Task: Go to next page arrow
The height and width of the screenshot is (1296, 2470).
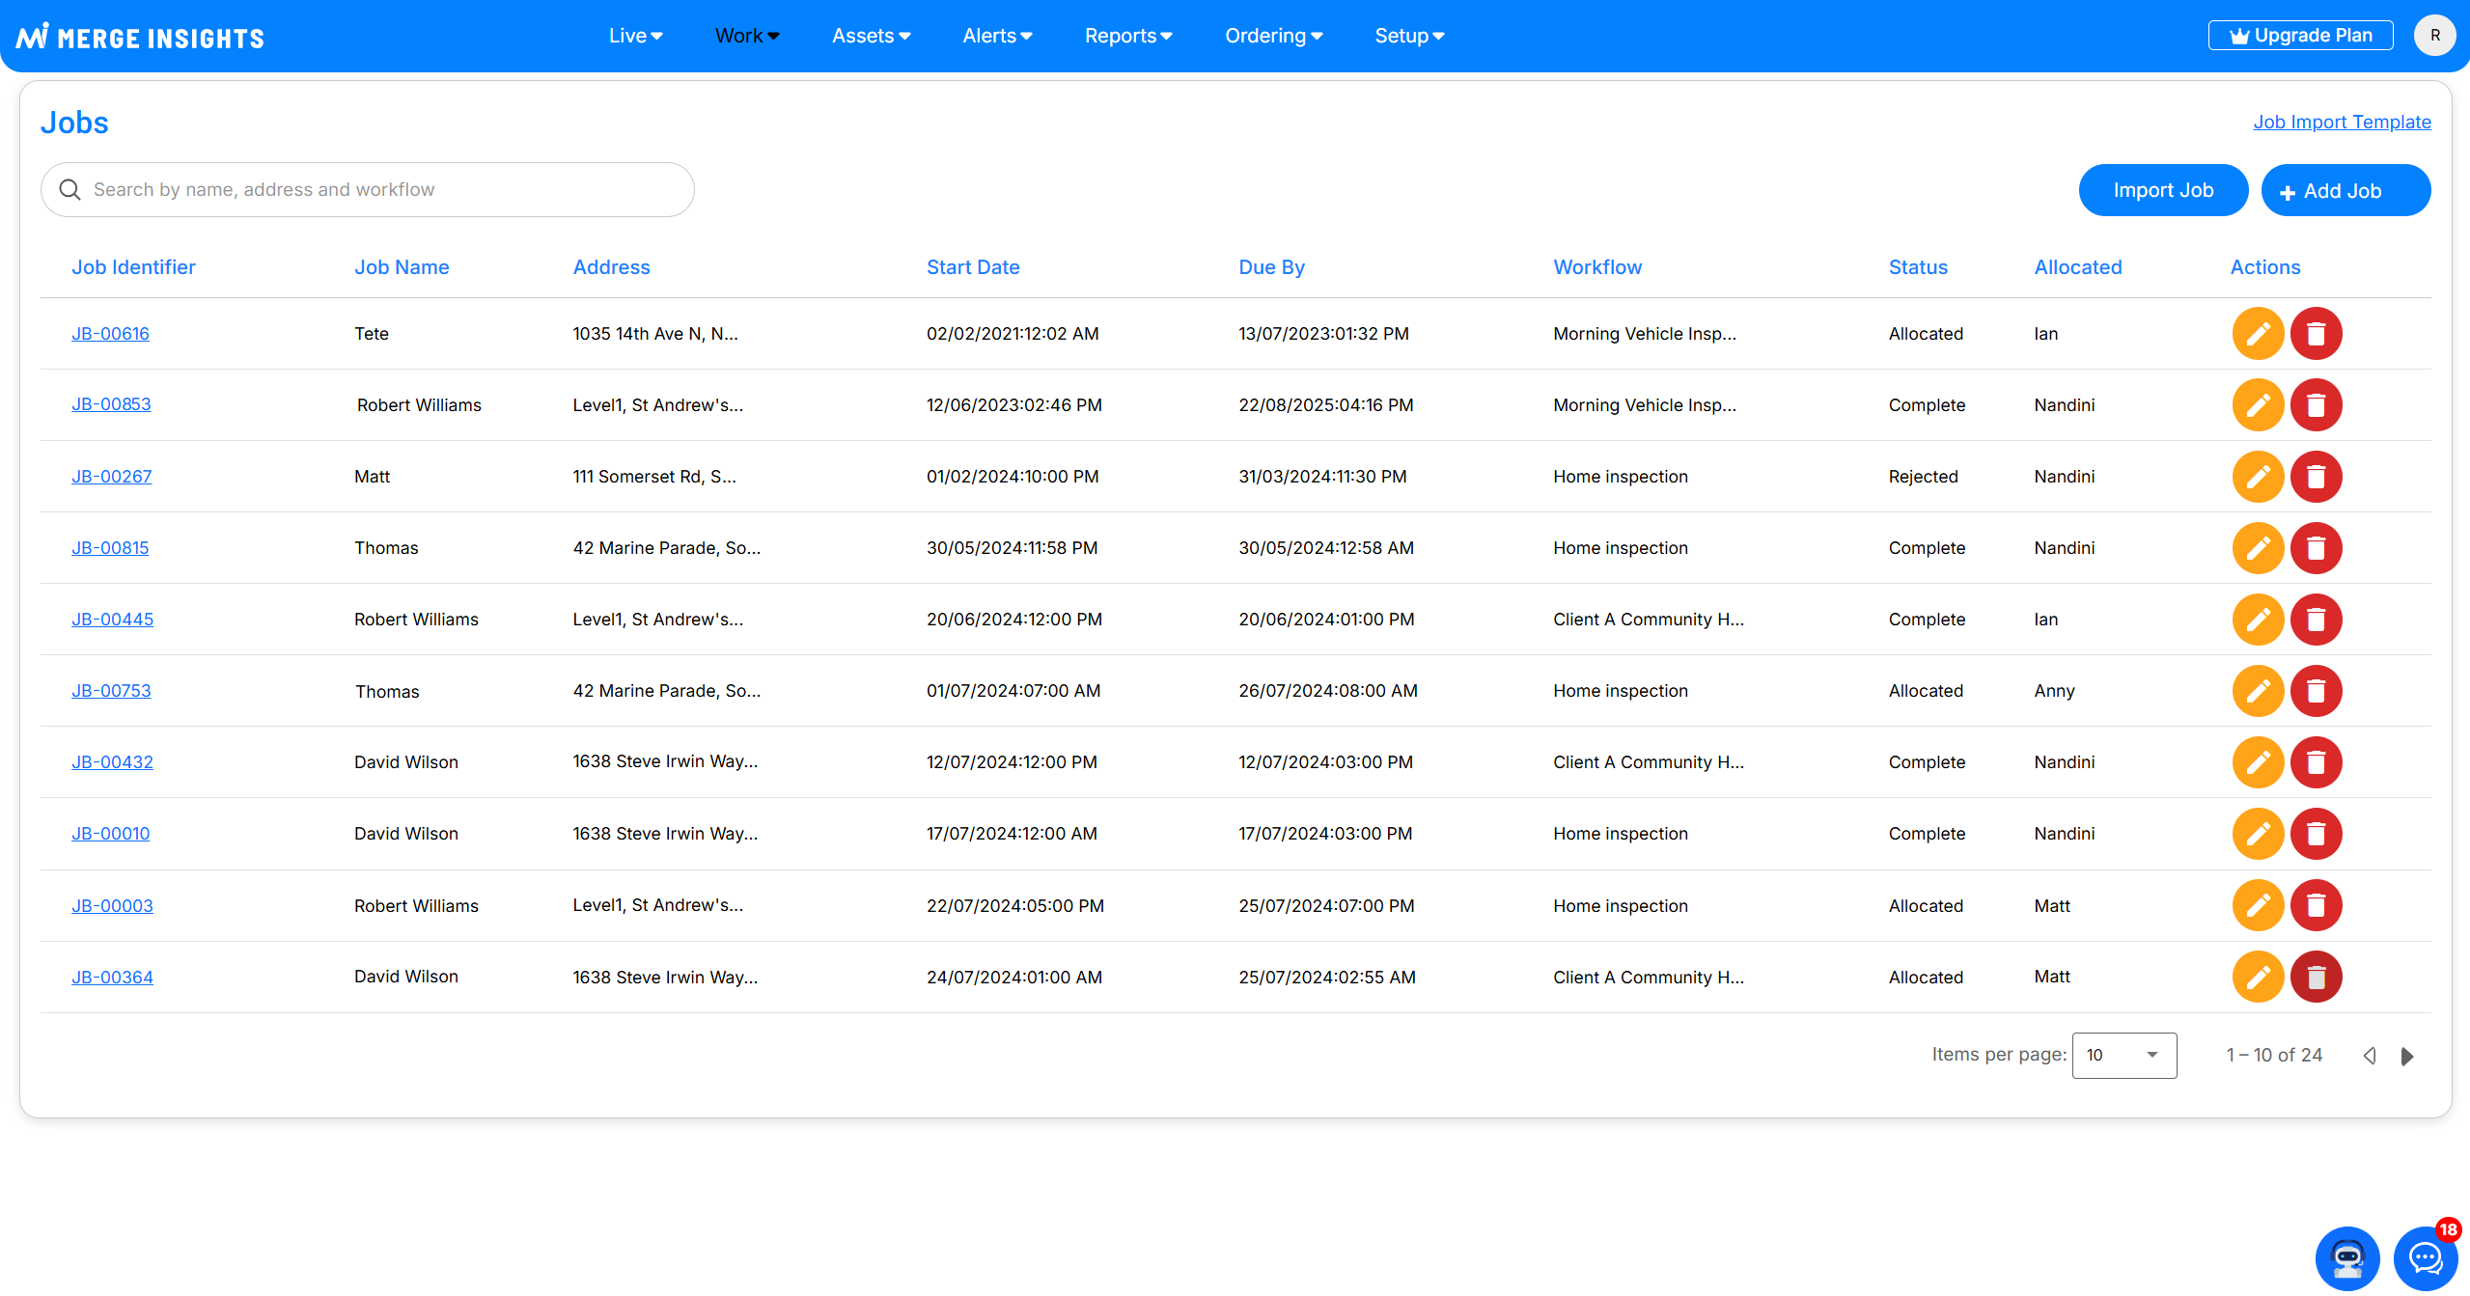Action: 2406,1056
